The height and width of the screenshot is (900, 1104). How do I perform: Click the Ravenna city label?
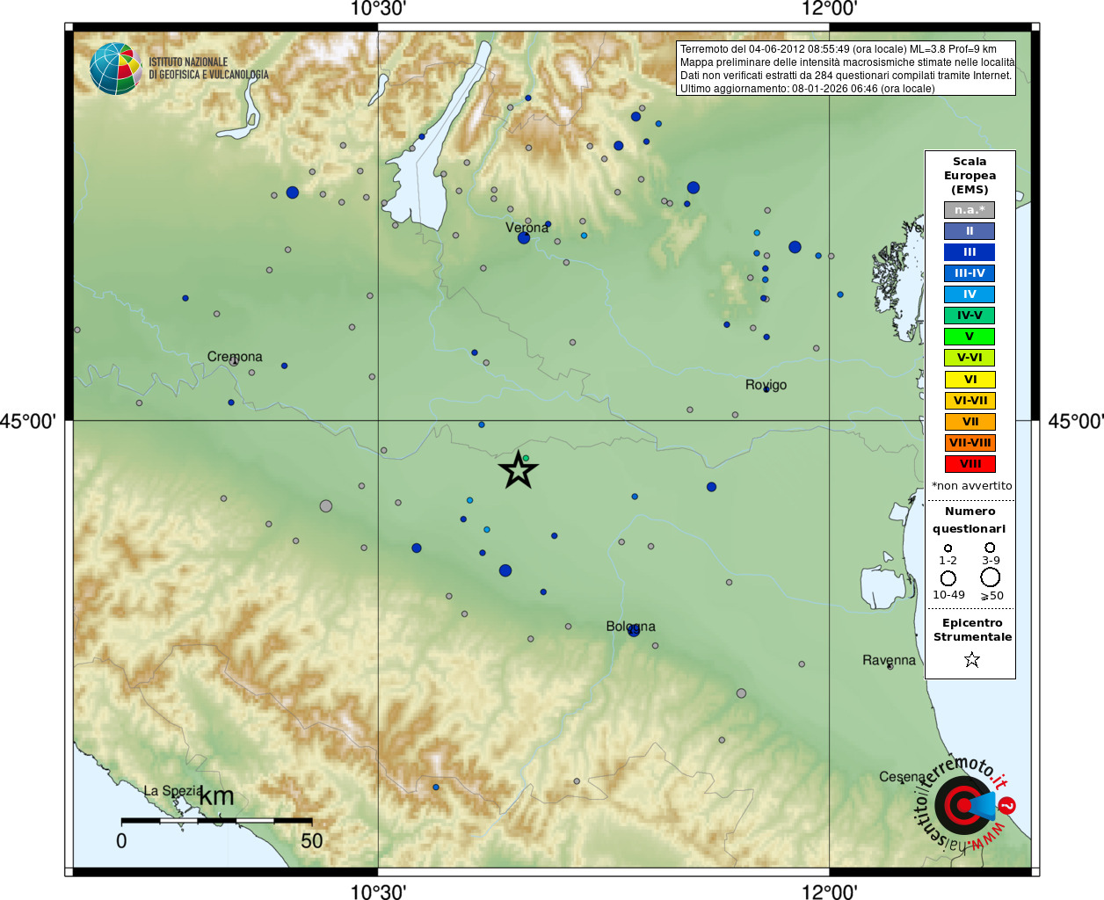889,660
